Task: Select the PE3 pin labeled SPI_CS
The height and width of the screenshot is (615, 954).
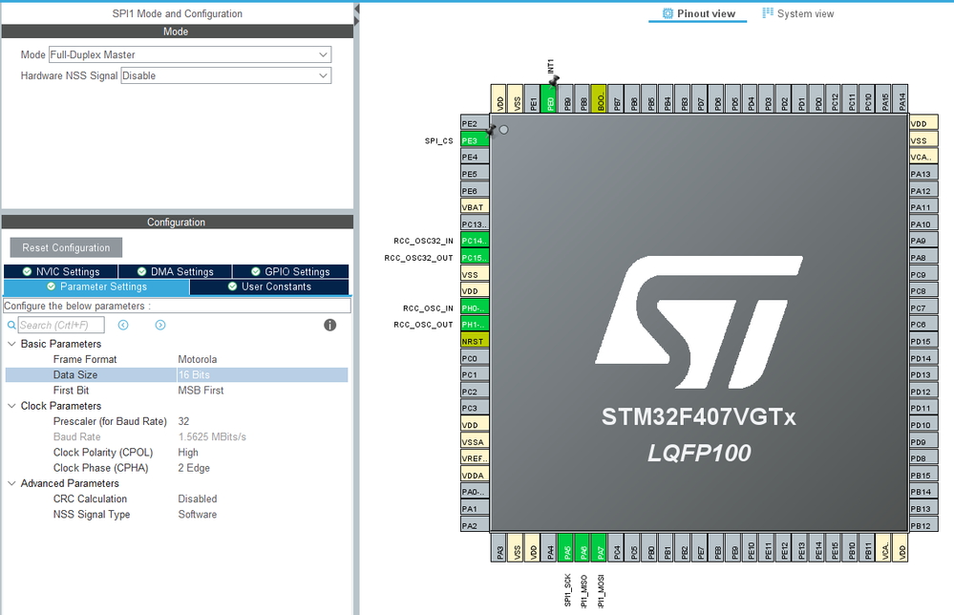Action: [475, 140]
